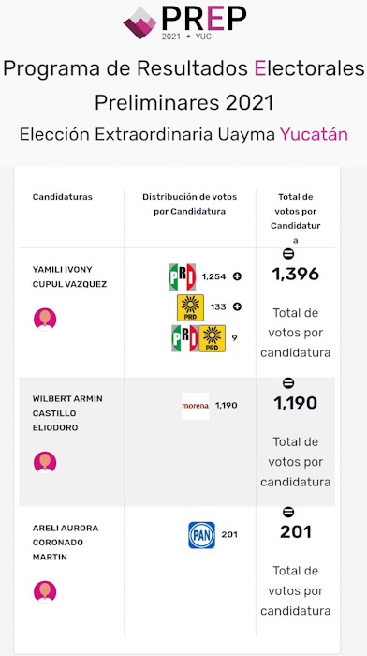367x656 pixels.
Task: Select Distribución de votos por Candidatura header
Action: [x=190, y=203]
